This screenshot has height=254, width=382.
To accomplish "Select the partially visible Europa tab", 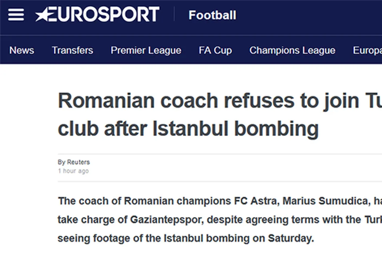I will click(367, 50).
